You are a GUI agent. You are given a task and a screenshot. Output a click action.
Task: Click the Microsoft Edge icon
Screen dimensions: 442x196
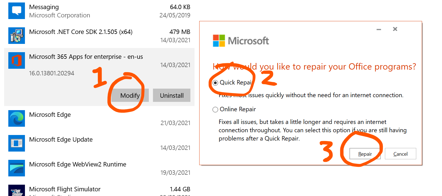(17, 118)
